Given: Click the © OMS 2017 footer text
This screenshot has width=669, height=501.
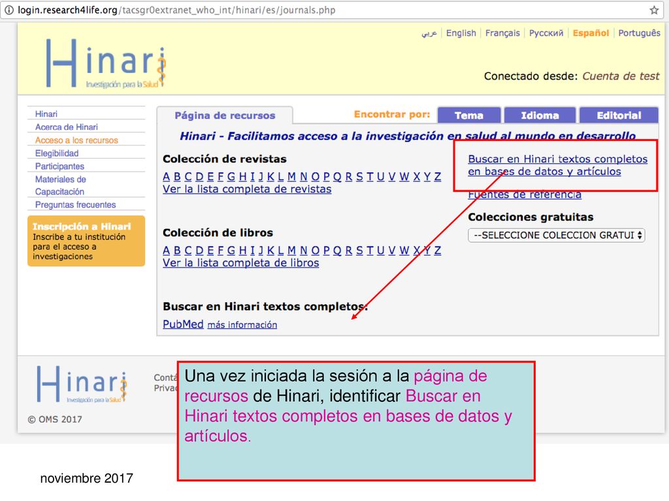Looking at the screenshot, I should pyautogui.click(x=55, y=419).
